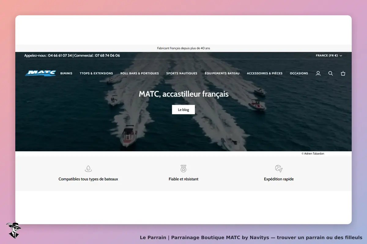
Task: Click the water drop compatibility icon
Action: pyautogui.click(x=88, y=169)
